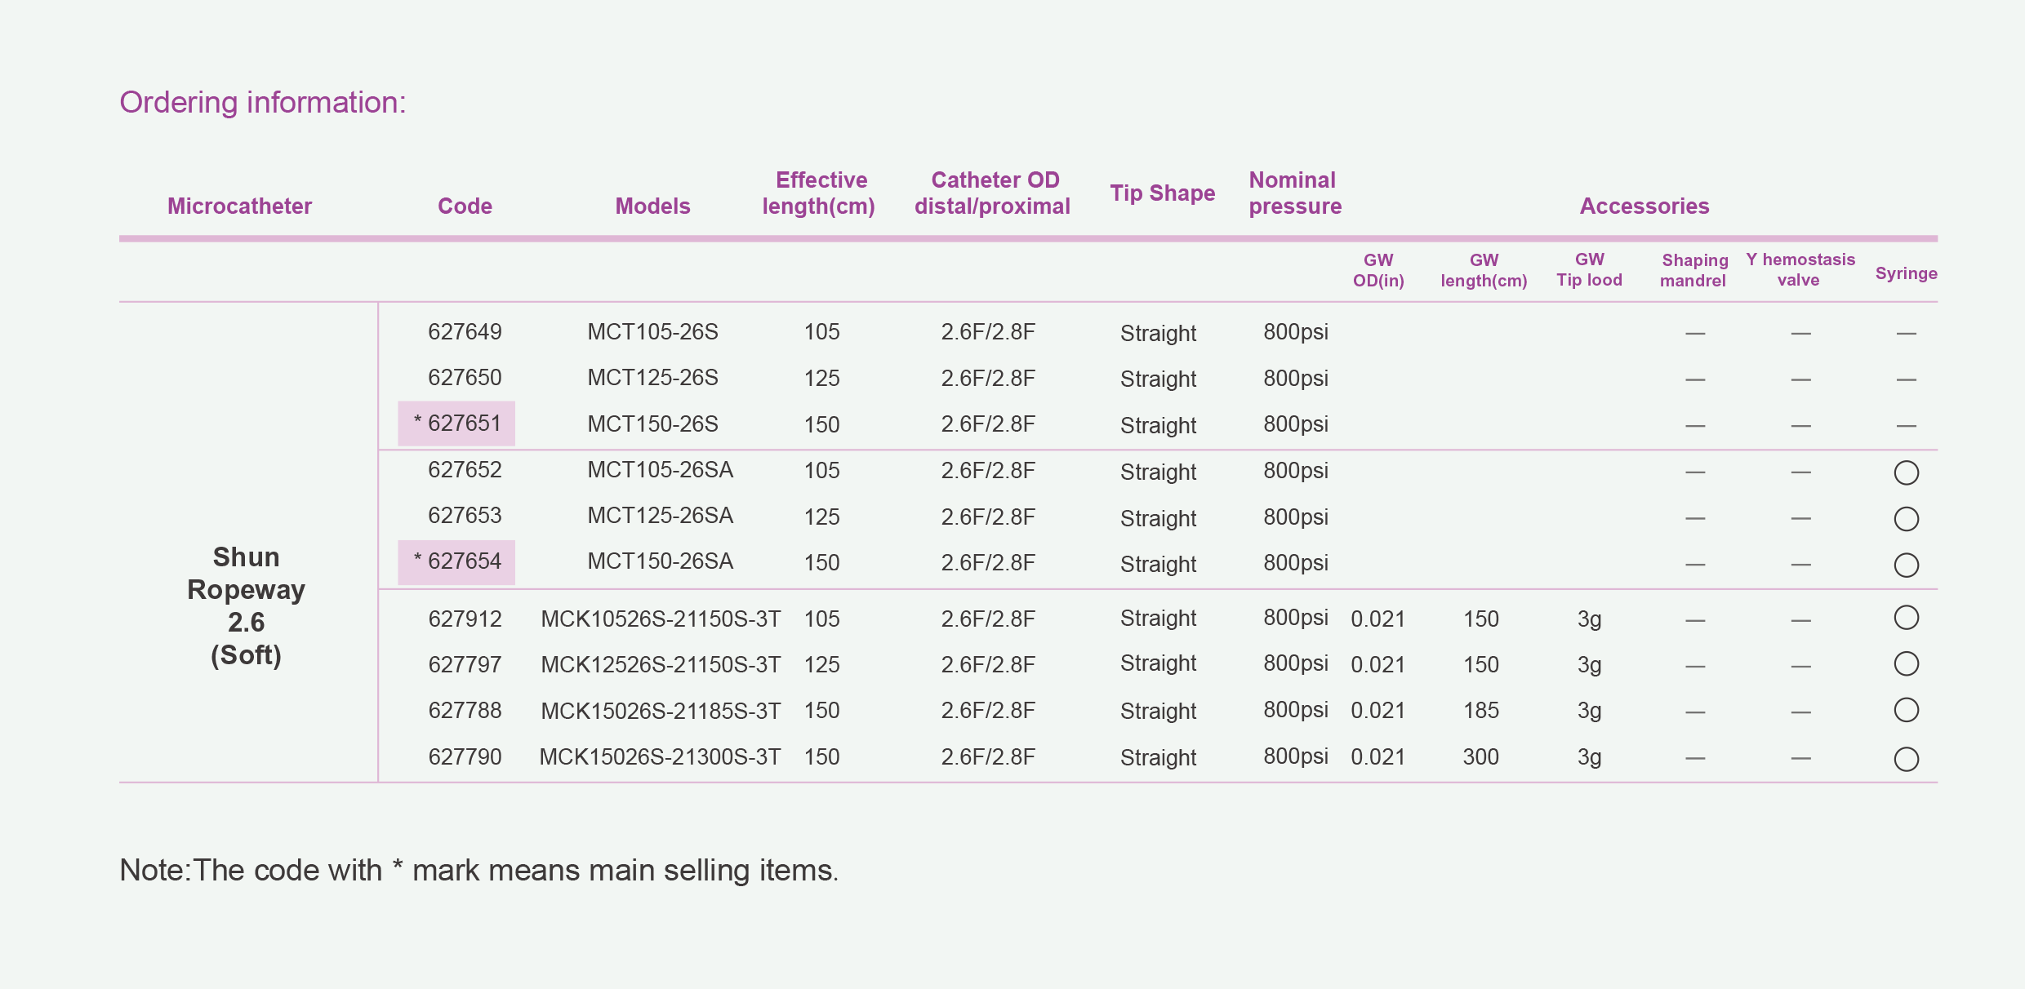Click the syringe circle for code 627790
The width and height of the screenshot is (2025, 989).
1906,759
